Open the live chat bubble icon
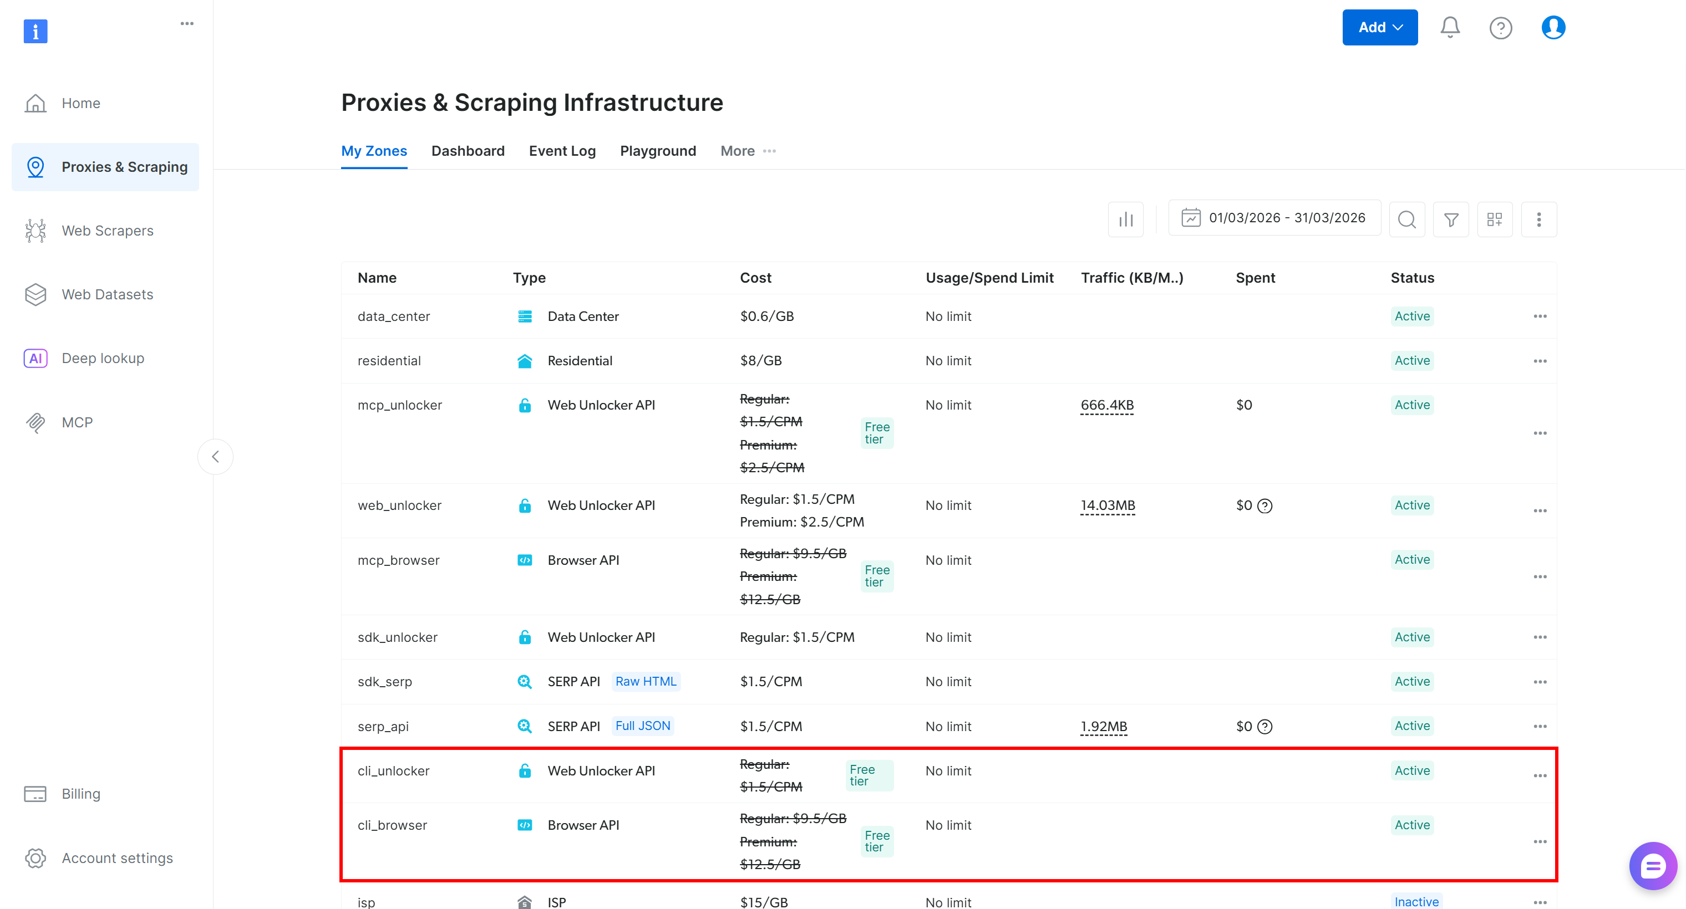 click(x=1652, y=866)
